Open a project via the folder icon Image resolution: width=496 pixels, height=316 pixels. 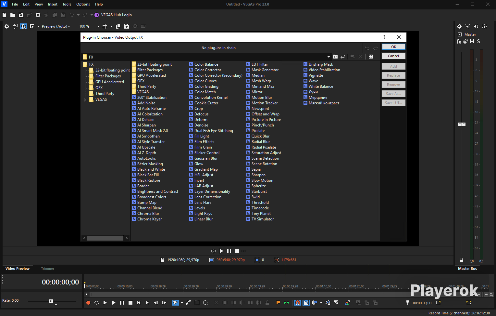pyautogui.click(x=13, y=15)
